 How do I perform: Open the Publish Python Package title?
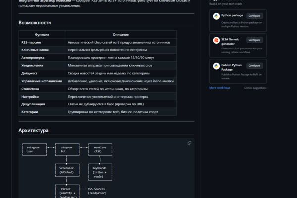click(x=231, y=67)
